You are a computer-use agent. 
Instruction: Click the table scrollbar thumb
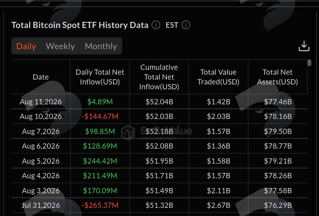pos(309,63)
